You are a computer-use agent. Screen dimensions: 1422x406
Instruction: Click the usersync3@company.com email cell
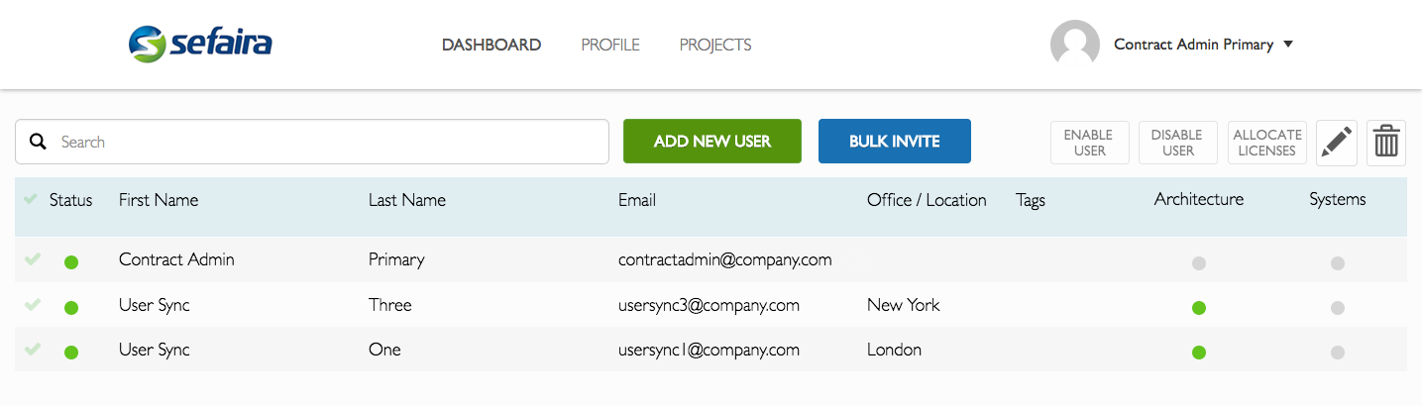coord(709,305)
